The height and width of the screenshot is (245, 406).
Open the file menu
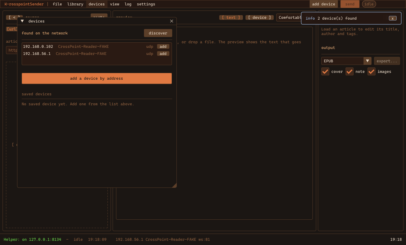(x=57, y=4)
